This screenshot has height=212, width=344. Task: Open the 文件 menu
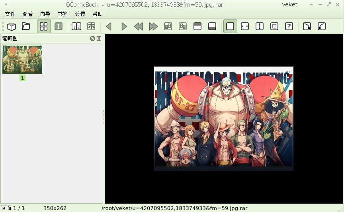point(10,14)
